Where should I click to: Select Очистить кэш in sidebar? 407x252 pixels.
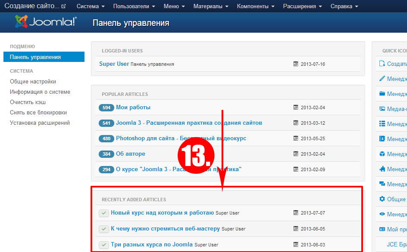[28, 102]
